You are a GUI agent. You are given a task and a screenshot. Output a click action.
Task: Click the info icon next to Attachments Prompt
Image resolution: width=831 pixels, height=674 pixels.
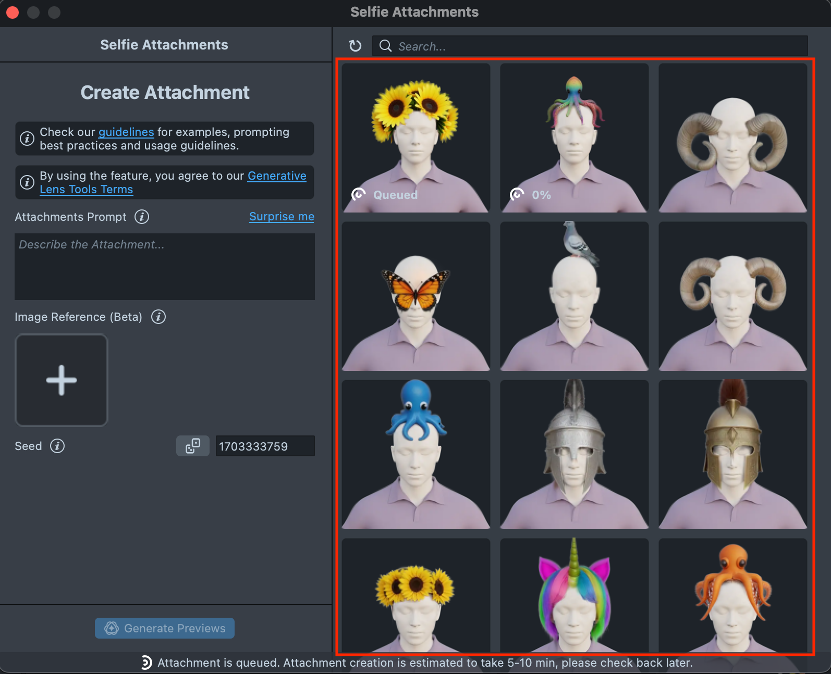pyautogui.click(x=142, y=217)
